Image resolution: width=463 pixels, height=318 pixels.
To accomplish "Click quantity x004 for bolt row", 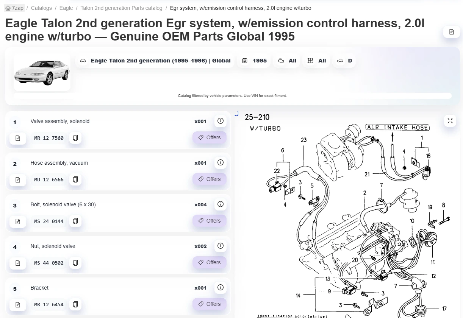I will [x=200, y=205].
